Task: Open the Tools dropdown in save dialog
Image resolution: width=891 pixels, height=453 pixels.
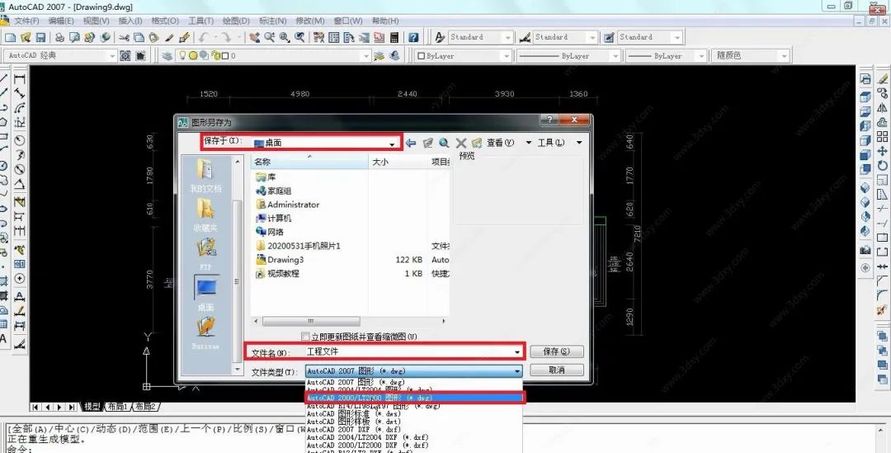Action: coord(560,143)
